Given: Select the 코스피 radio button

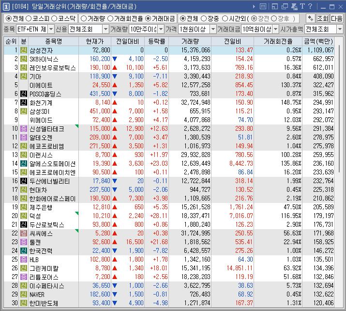Looking at the screenshot, I should [29, 18].
